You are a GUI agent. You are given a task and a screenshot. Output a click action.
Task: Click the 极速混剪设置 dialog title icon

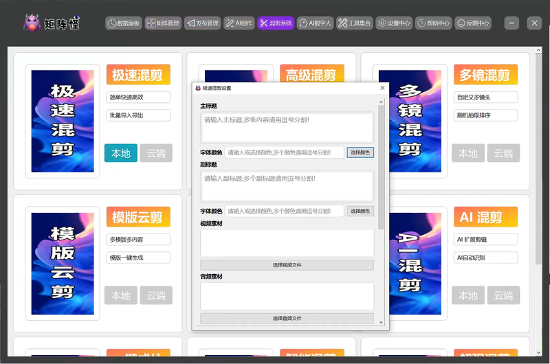click(198, 88)
